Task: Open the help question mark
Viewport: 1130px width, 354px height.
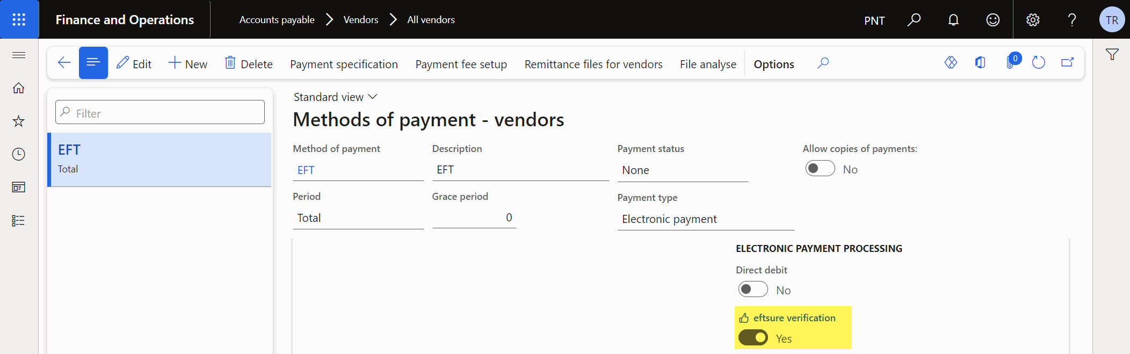Action: click(1072, 20)
